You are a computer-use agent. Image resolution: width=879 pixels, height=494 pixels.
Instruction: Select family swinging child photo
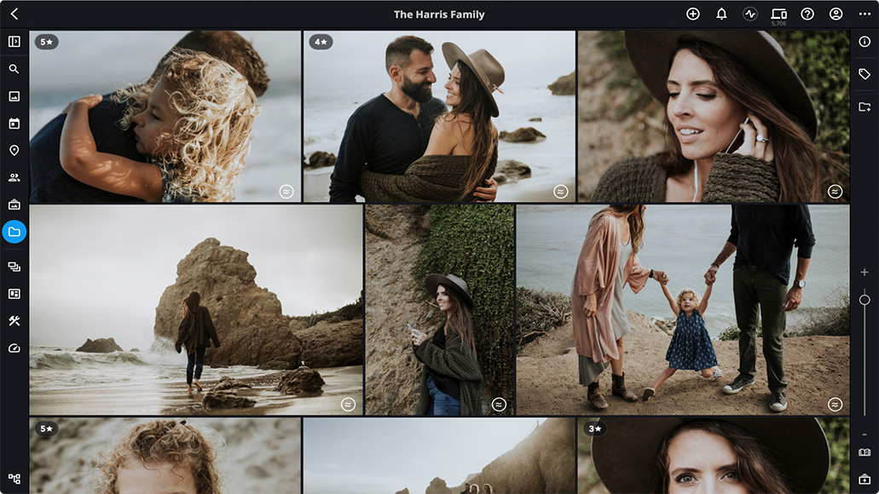[683, 310]
